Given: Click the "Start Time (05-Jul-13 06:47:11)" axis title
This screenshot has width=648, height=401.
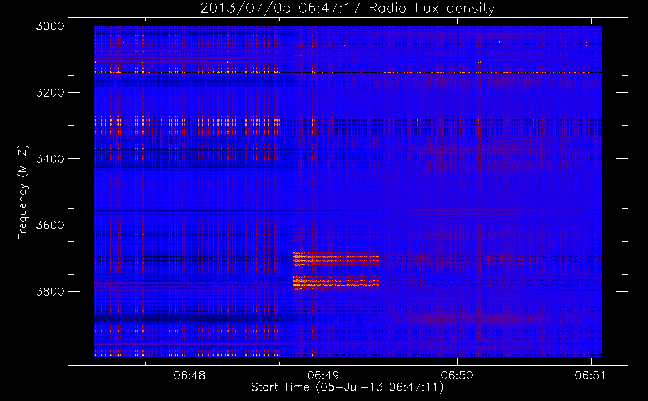Looking at the screenshot, I should point(347,387).
